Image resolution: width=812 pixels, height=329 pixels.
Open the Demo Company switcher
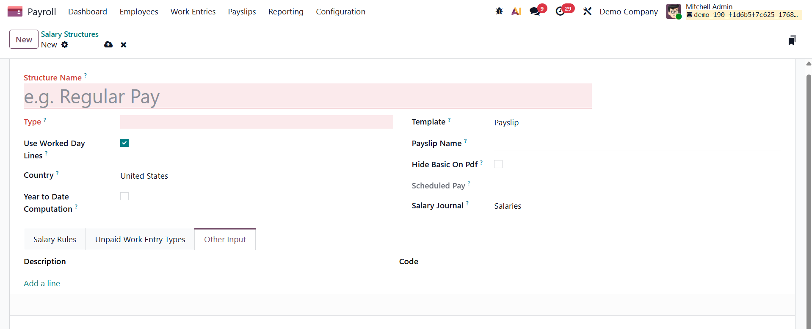pos(629,11)
